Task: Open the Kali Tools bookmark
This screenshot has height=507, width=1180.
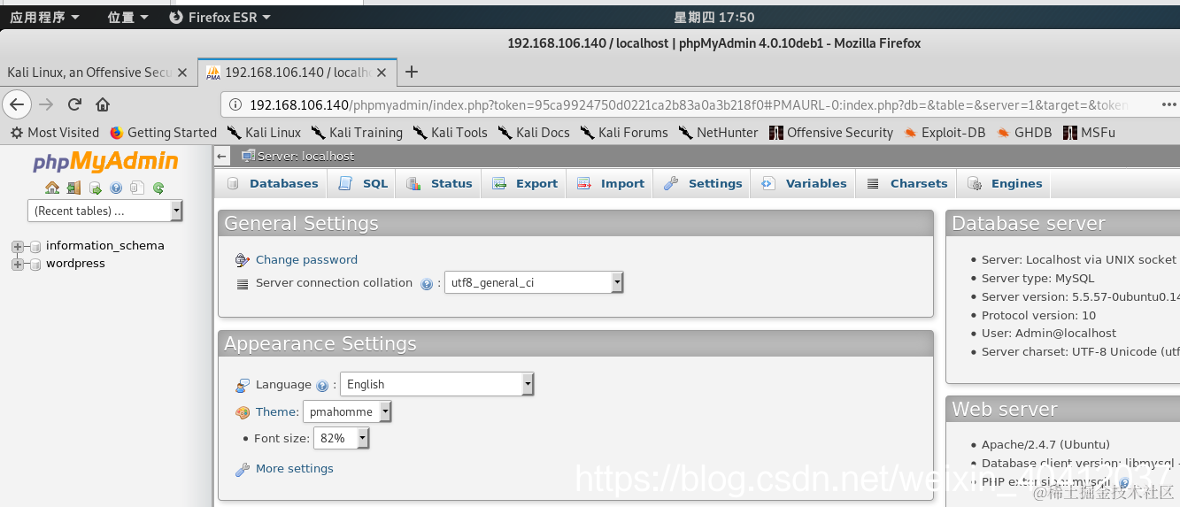Action: pyautogui.click(x=450, y=133)
